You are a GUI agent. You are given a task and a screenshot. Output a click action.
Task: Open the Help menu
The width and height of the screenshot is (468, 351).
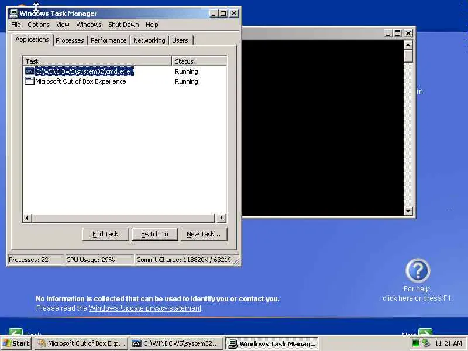[152, 25]
